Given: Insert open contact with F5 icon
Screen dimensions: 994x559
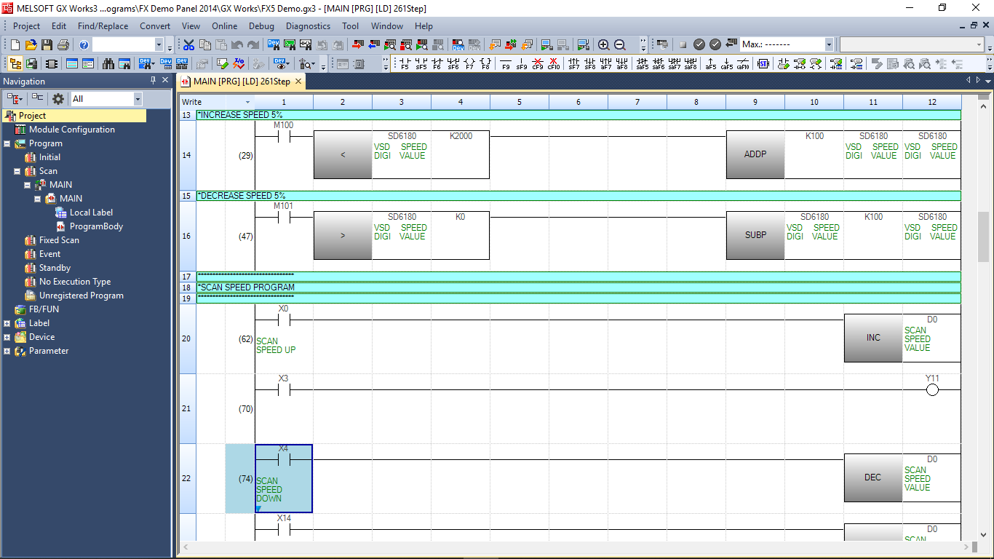Looking at the screenshot, I should point(405,63).
